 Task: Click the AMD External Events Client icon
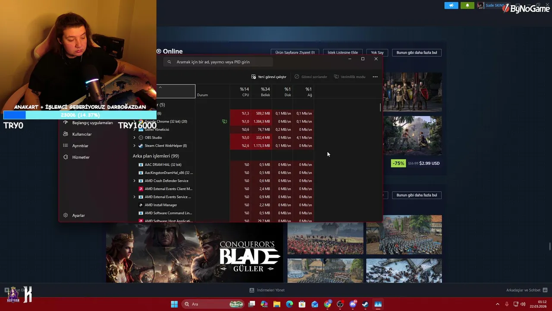[141, 189]
